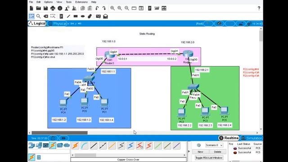Add a Simple PDU envelope
The image size is (288, 162).
(98, 16)
